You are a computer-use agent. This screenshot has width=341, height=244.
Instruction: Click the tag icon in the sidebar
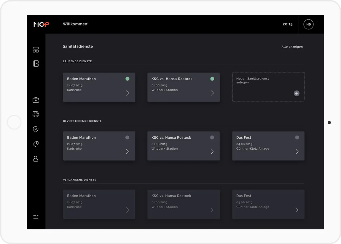36,144
